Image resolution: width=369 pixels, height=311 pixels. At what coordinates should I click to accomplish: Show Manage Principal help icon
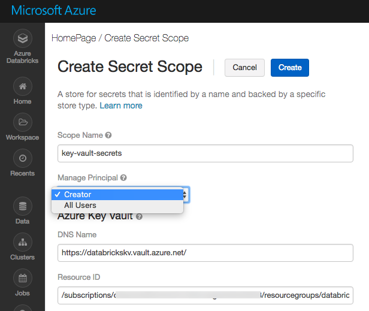[x=123, y=178]
